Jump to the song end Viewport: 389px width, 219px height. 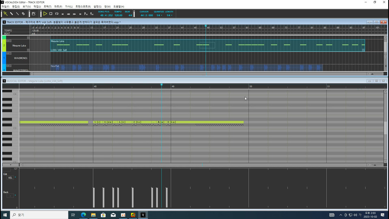[80, 14]
